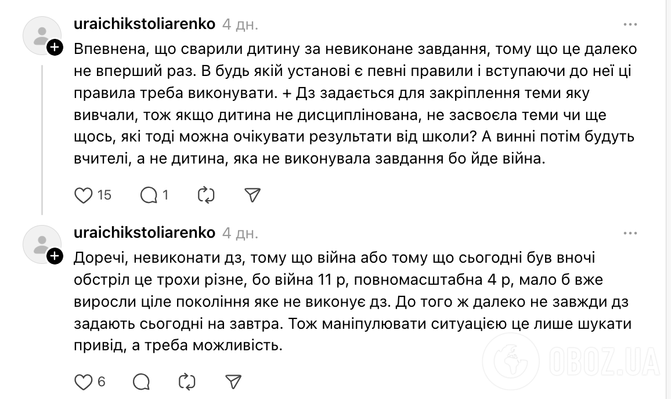Repost the second comment using the repost icon
The height and width of the screenshot is (399, 671).
point(186,382)
